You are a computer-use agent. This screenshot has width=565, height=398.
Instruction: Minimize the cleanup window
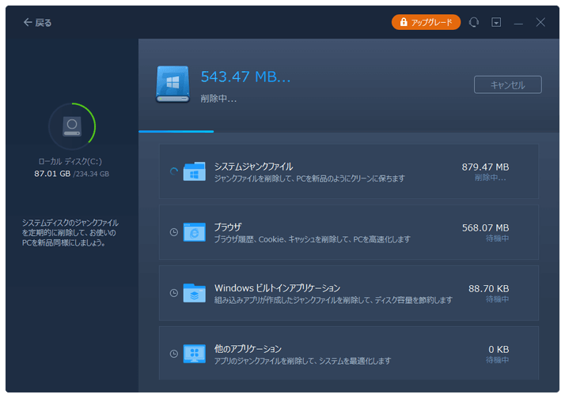tap(518, 23)
